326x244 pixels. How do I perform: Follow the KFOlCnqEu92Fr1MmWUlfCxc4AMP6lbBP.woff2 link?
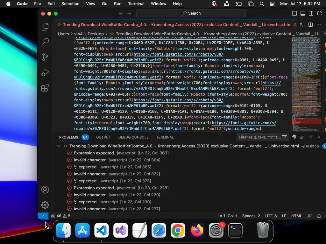click(118, 105)
